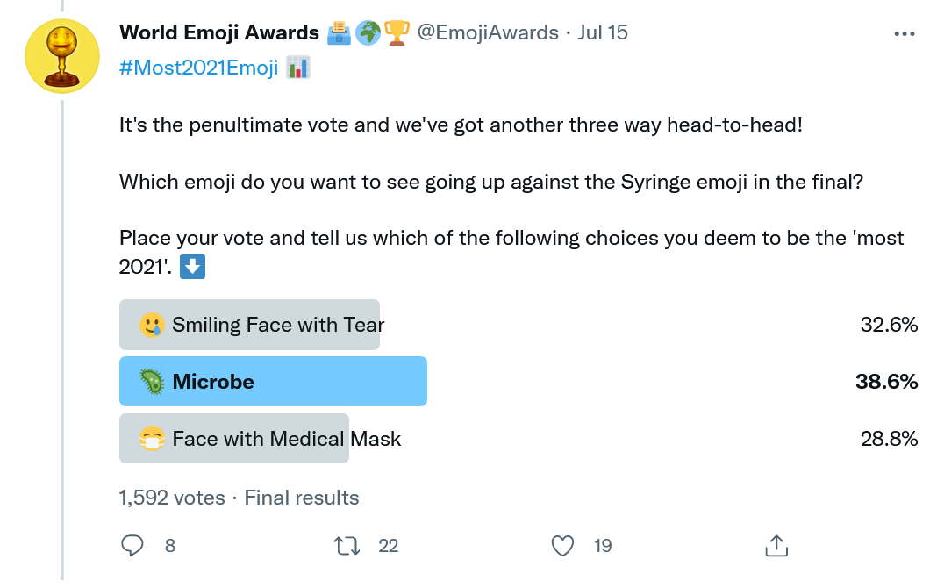Open the three-dot more options menu
The width and height of the screenshot is (937, 588).
(905, 33)
